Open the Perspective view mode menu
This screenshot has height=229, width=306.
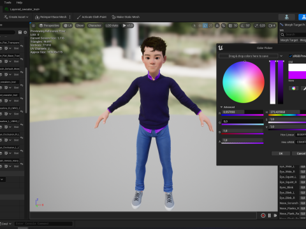[x=49, y=25]
